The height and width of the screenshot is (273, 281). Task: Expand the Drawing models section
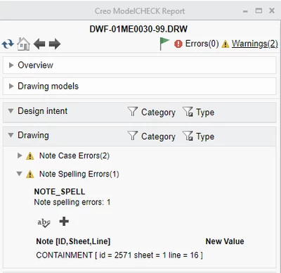(11, 86)
